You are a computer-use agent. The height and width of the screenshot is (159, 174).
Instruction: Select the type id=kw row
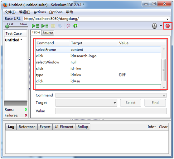[98, 75]
